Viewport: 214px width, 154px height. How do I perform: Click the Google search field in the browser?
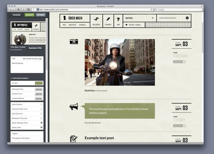point(178,10)
